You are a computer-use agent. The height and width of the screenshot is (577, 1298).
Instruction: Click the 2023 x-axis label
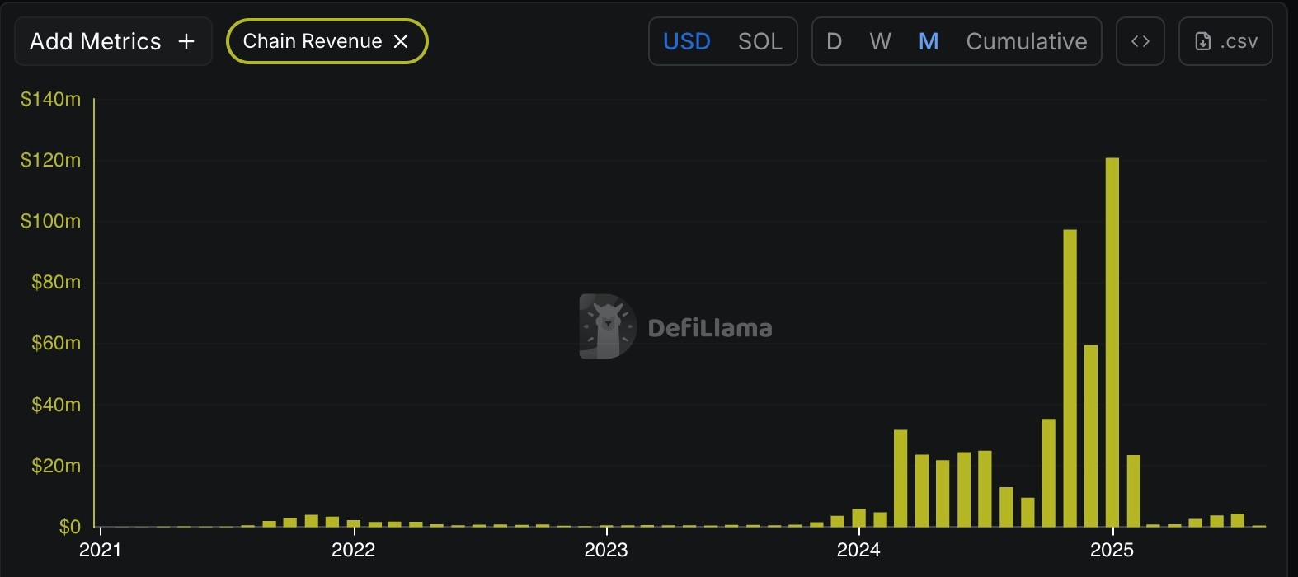(606, 550)
